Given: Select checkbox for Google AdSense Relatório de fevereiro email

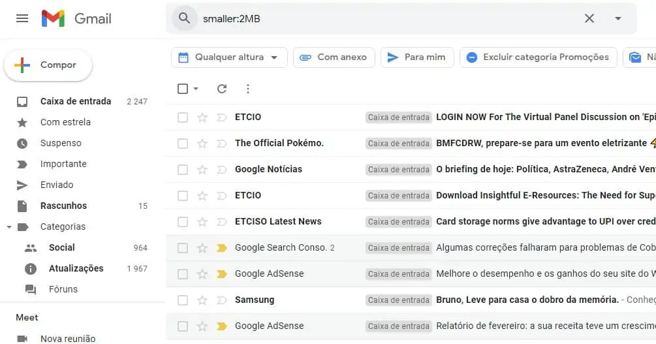Looking at the screenshot, I should (183, 326).
